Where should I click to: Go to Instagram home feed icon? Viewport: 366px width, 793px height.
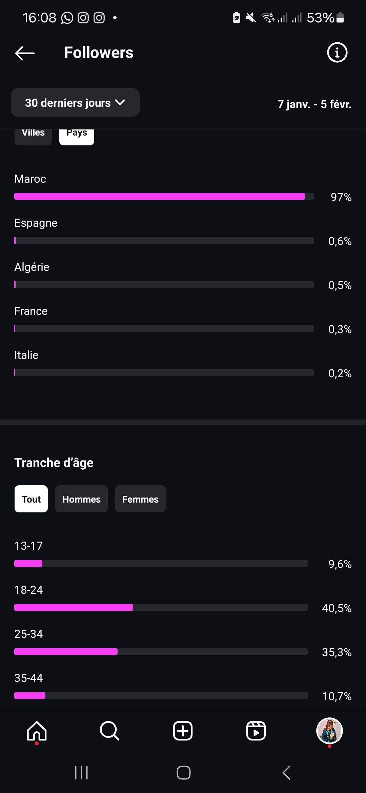pos(37,731)
